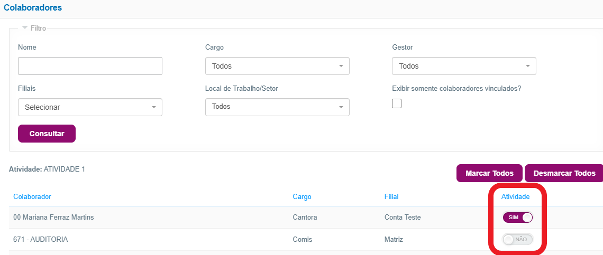
Task: Select the 00 Mariana Ferraz Martins row
Action: tap(306, 218)
